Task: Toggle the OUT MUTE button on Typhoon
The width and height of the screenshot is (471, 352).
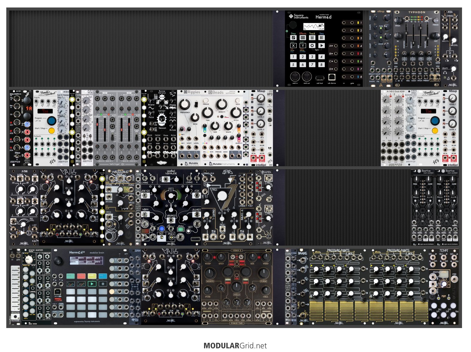Action: pyautogui.click(x=426, y=19)
